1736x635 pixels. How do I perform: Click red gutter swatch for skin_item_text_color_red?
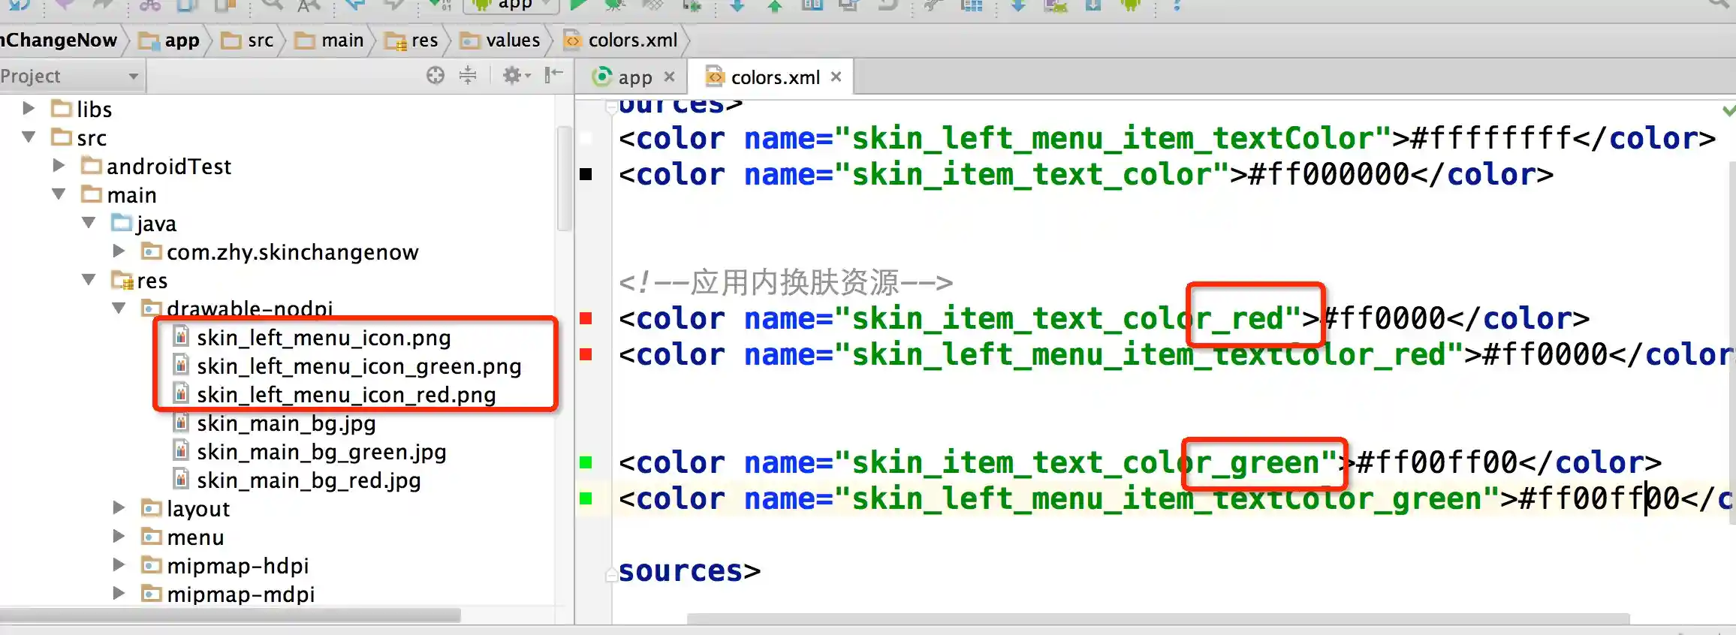tap(586, 319)
